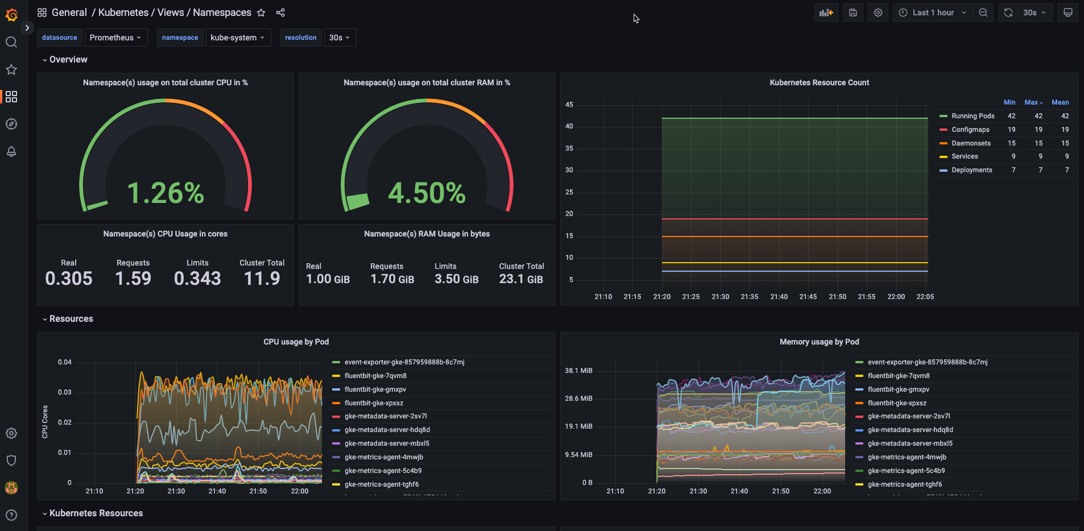1084x531 pixels.
Task: Toggle gke-metadata-server-hdq8d in the CPU legend
Action: point(387,430)
